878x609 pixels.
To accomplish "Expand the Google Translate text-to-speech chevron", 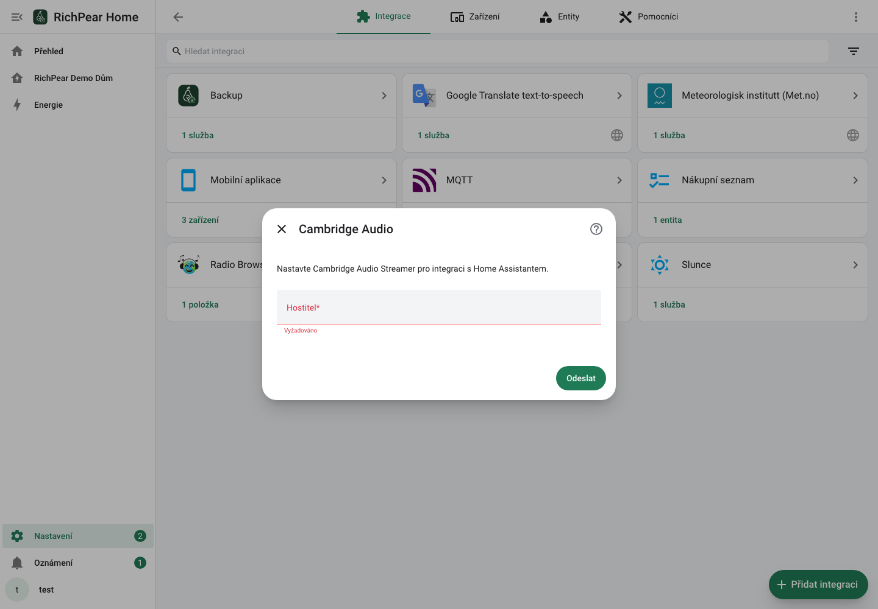I will pos(619,96).
